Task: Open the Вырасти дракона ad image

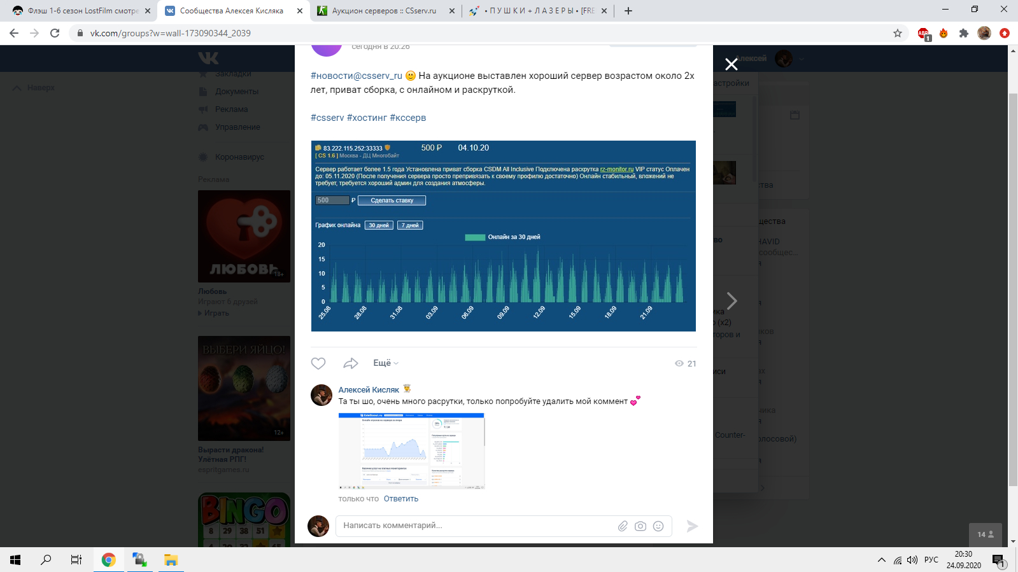Action: coord(244,388)
